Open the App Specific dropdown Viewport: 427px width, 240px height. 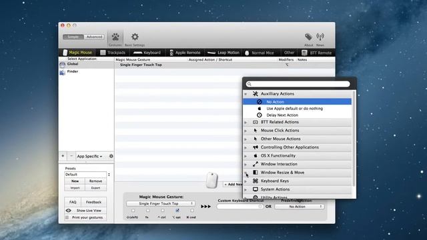(x=89, y=156)
